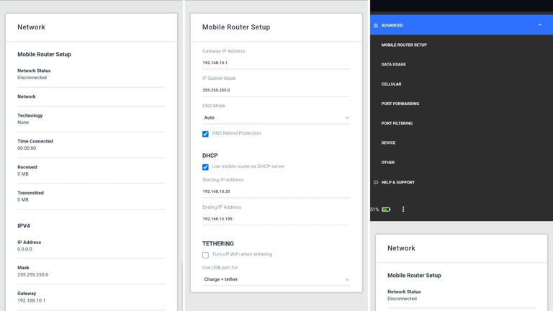
Task: Open Device menu item
Action: coord(388,143)
